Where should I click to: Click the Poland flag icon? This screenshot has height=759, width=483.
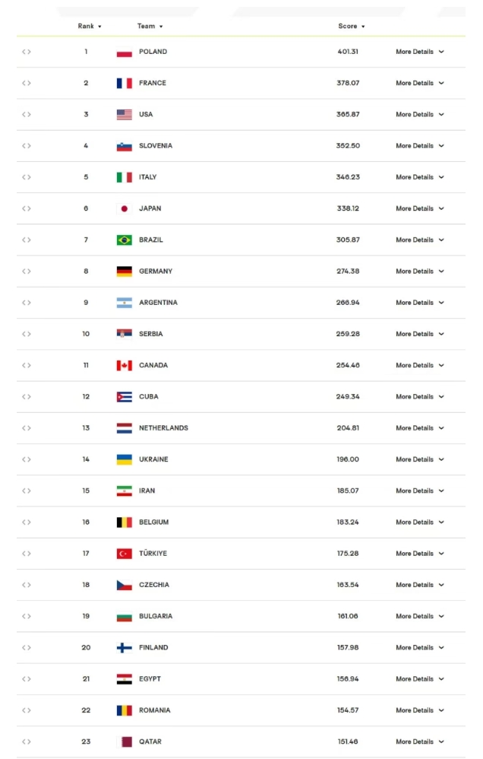125,52
